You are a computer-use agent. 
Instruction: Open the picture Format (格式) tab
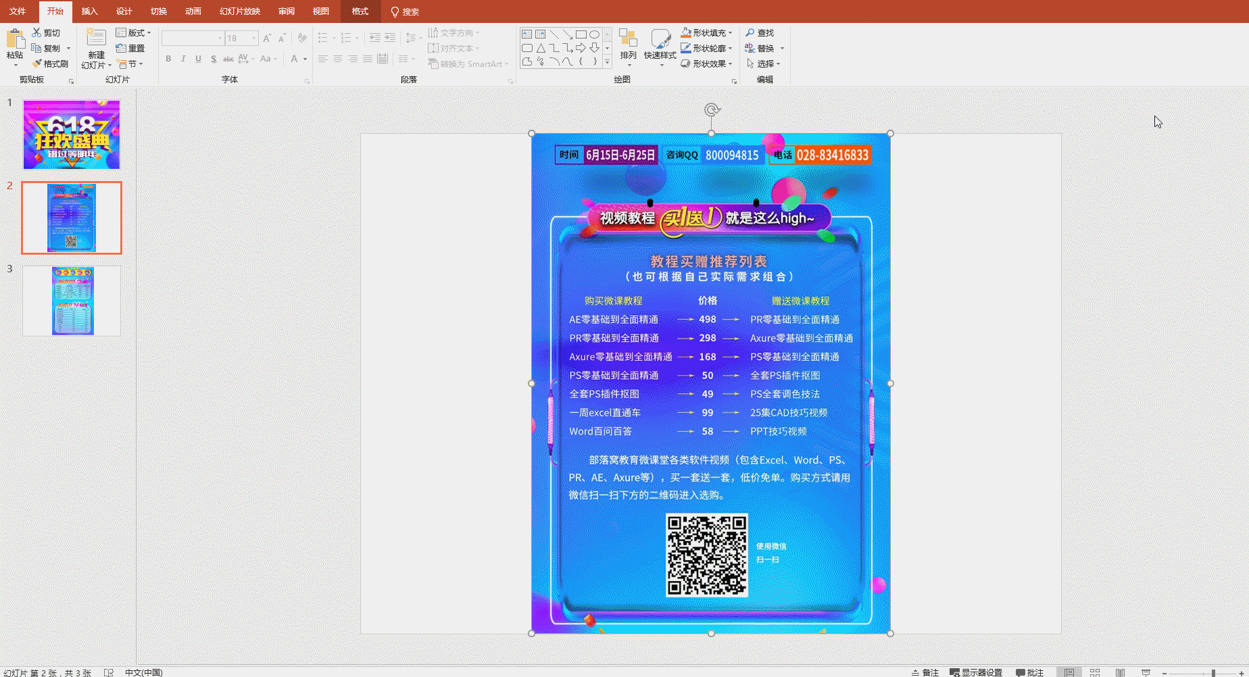coord(360,11)
